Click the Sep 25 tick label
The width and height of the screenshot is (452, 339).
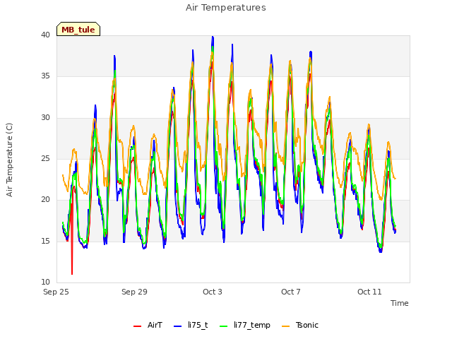tap(56, 292)
